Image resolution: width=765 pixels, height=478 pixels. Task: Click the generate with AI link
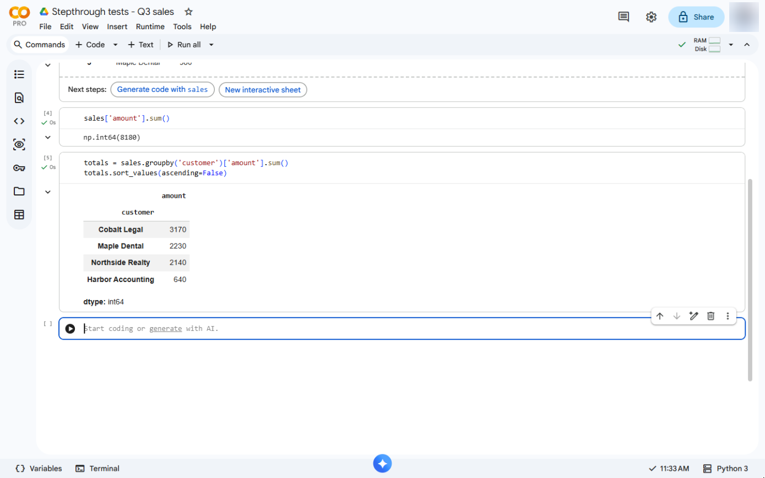pos(165,329)
